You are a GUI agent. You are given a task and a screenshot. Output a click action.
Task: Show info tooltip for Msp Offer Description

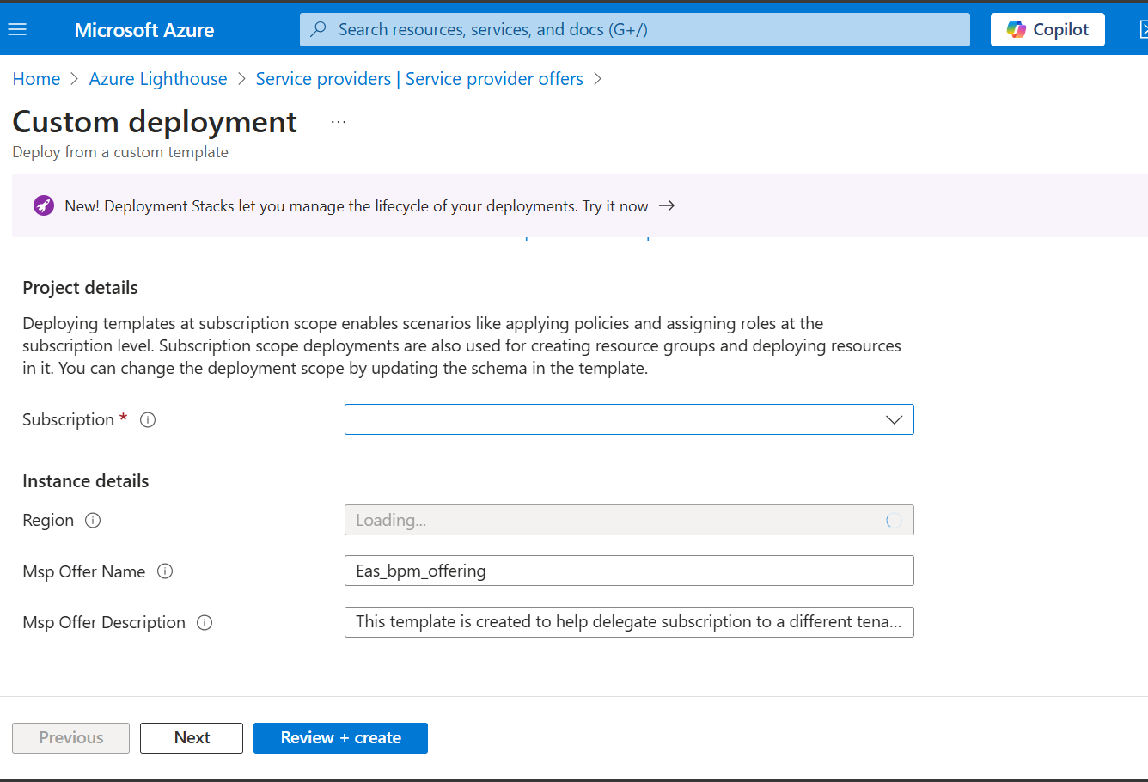205,622
